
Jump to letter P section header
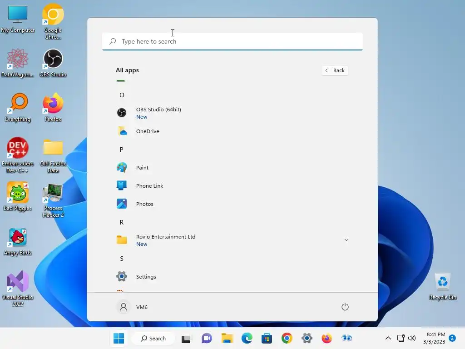point(122,150)
